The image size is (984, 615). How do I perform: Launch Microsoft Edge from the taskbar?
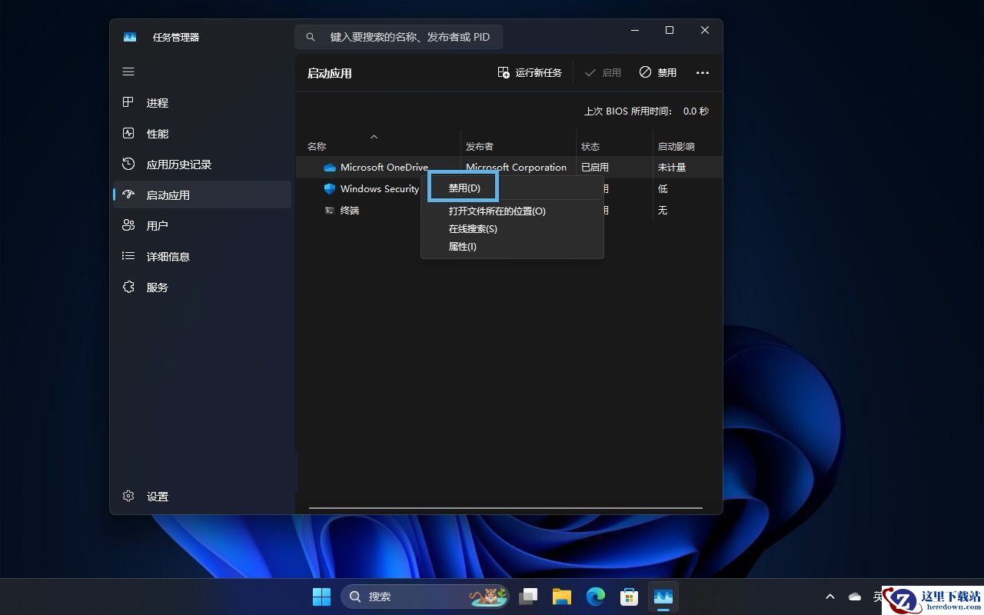(x=596, y=597)
